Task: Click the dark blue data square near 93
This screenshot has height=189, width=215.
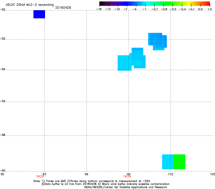Action: 39,14
